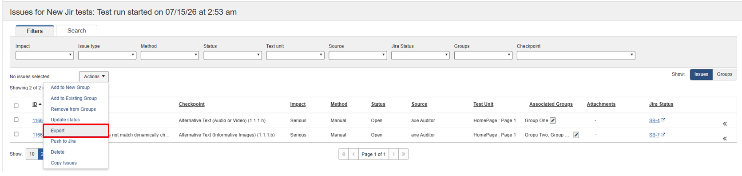Sort table by Attachments column
Viewport: 742px width, 176px height.
click(601, 104)
